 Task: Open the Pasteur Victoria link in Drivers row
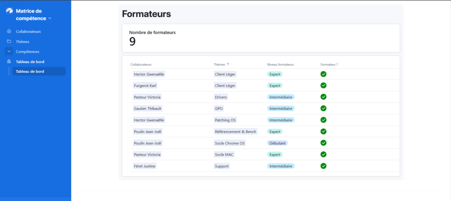click(x=147, y=97)
